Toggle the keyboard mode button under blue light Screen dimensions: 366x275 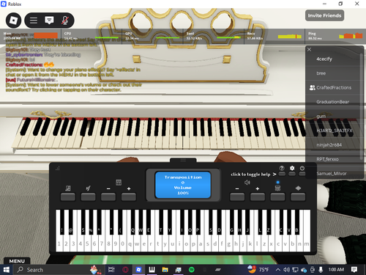pyautogui.click(x=277, y=197)
